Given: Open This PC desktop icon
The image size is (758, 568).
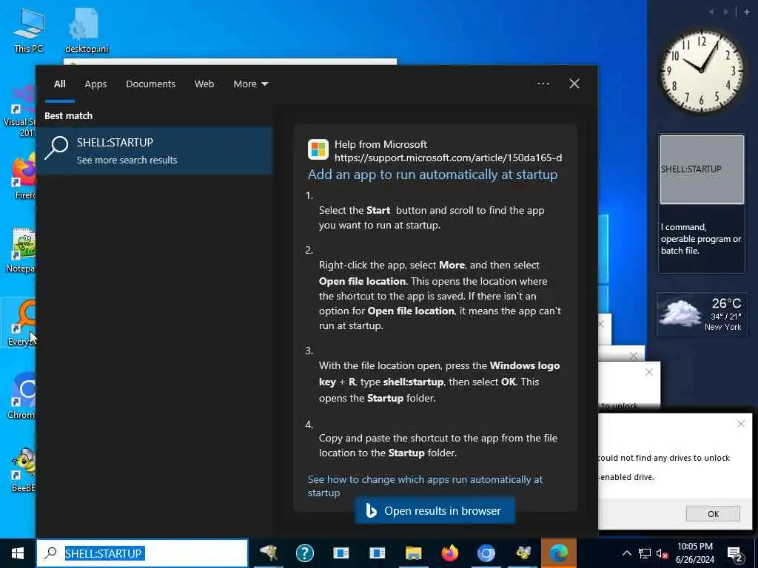Looking at the screenshot, I should click(x=29, y=30).
